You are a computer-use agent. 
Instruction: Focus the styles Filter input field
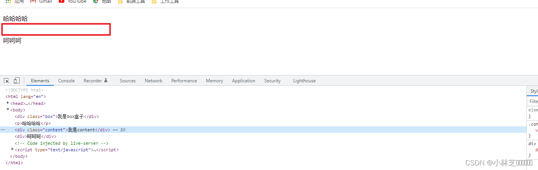pos(533,101)
